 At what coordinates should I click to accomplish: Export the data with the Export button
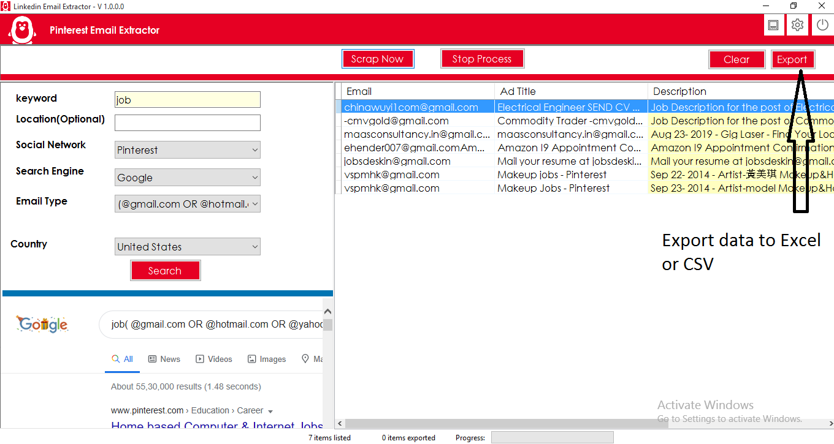792,59
